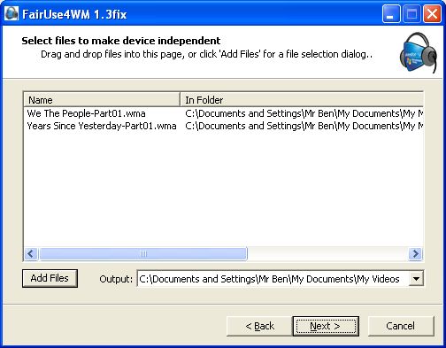Select Years Since Yesterday-Part01.wma file
This screenshot has height=348, width=446.
[x=102, y=126]
